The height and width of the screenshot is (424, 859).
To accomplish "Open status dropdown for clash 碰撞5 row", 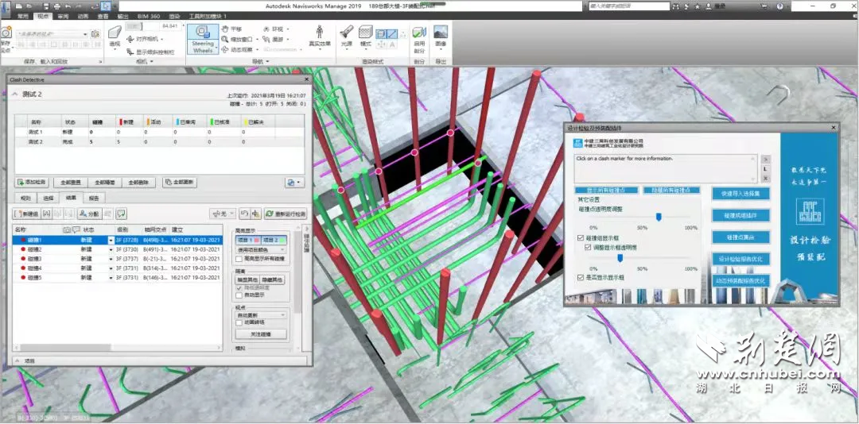I will (x=112, y=278).
